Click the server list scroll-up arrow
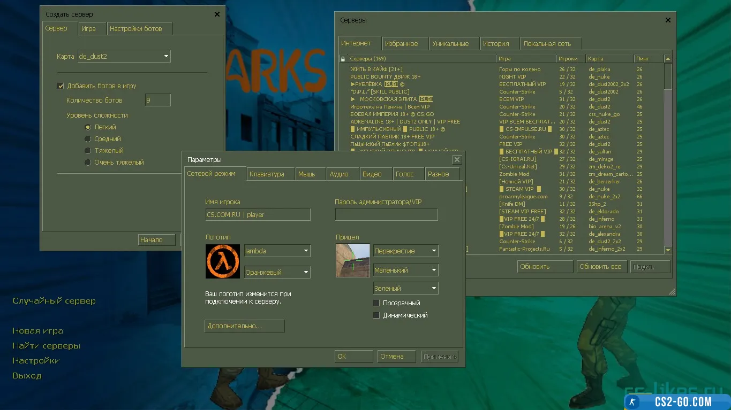 pos(668,59)
